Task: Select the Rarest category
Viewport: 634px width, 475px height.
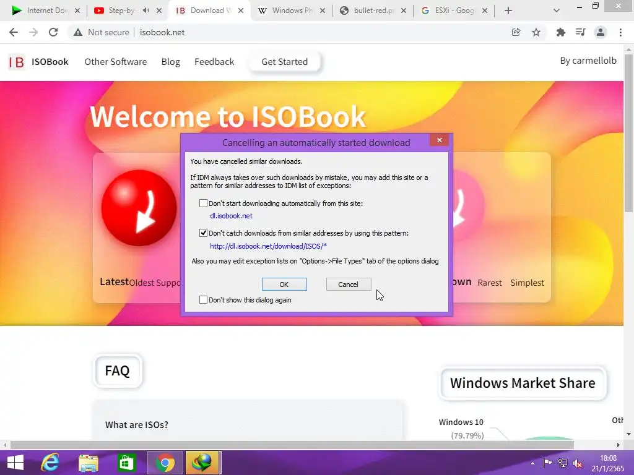Action: 490,283
